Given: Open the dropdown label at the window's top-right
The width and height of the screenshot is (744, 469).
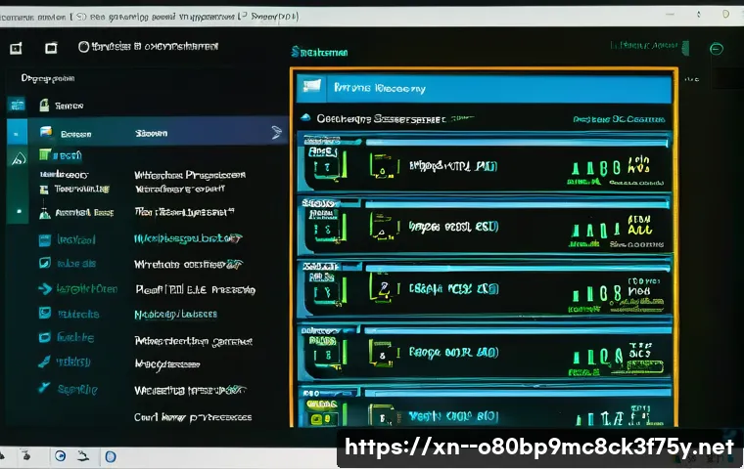Looking at the screenshot, I should click(x=641, y=47).
